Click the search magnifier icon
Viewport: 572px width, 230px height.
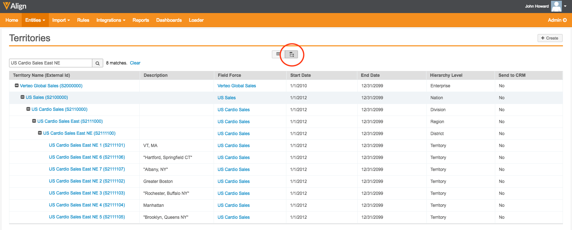(x=97, y=63)
